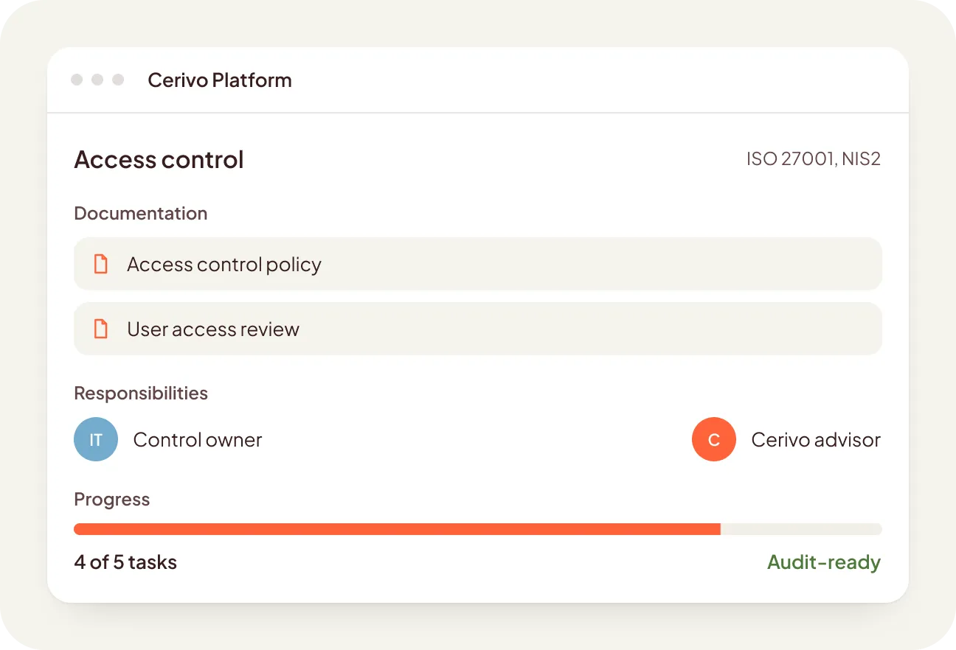This screenshot has height=650, width=956.
Task: Click the document icon beside User access review
Action: click(x=101, y=329)
